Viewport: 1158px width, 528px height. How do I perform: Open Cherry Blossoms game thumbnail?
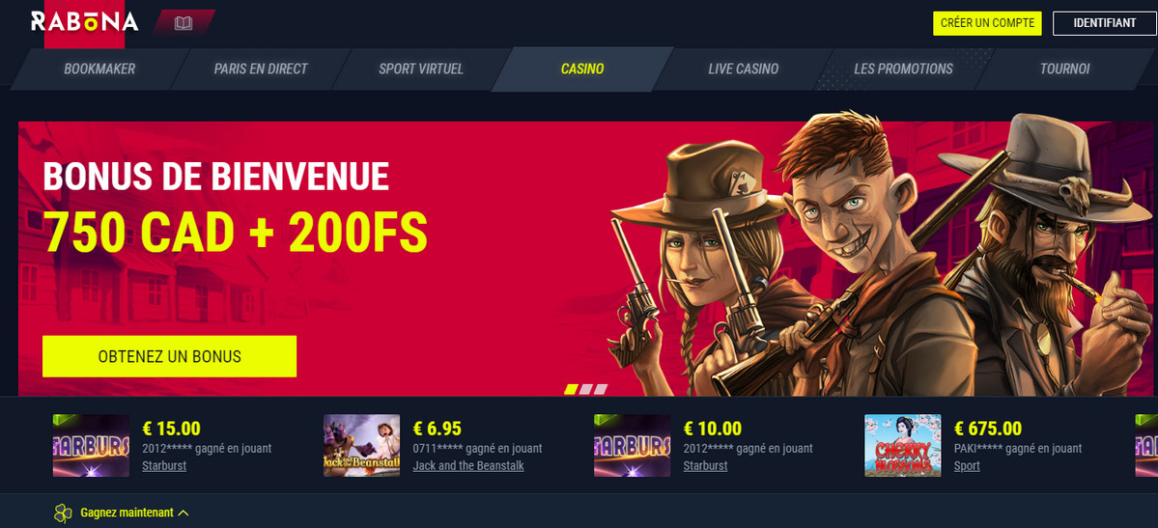(903, 445)
